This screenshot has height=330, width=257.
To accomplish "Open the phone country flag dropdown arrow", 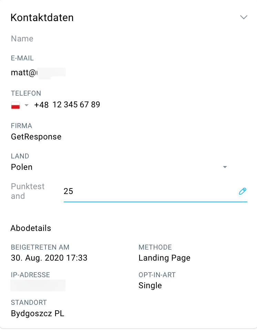I will (x=27, y=105).
